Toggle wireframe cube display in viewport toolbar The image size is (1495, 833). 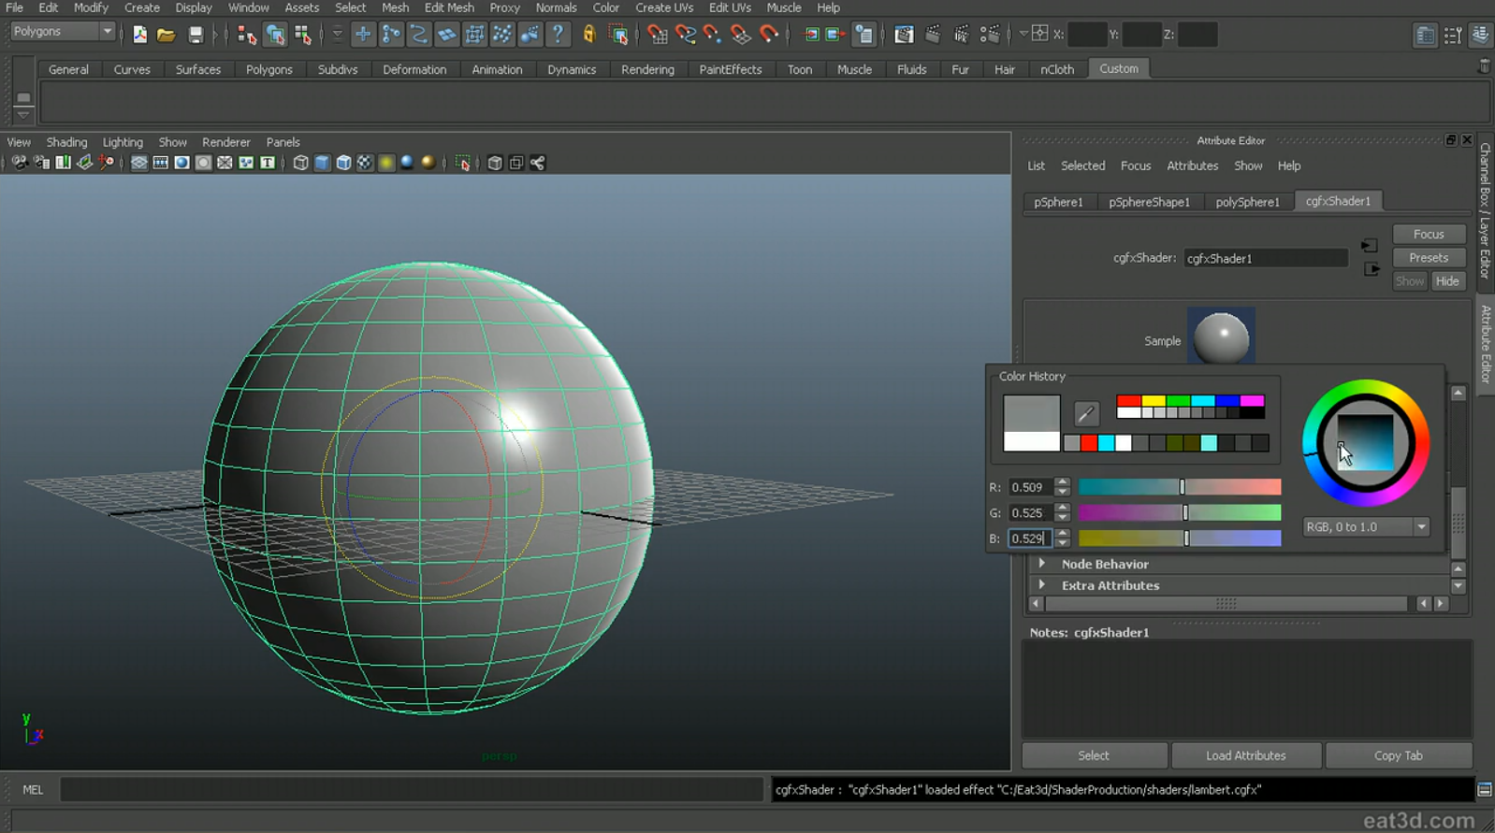click(x=300, y=163)
